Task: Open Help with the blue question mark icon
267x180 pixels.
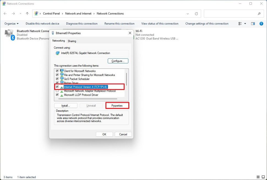Action: point(261,23)
